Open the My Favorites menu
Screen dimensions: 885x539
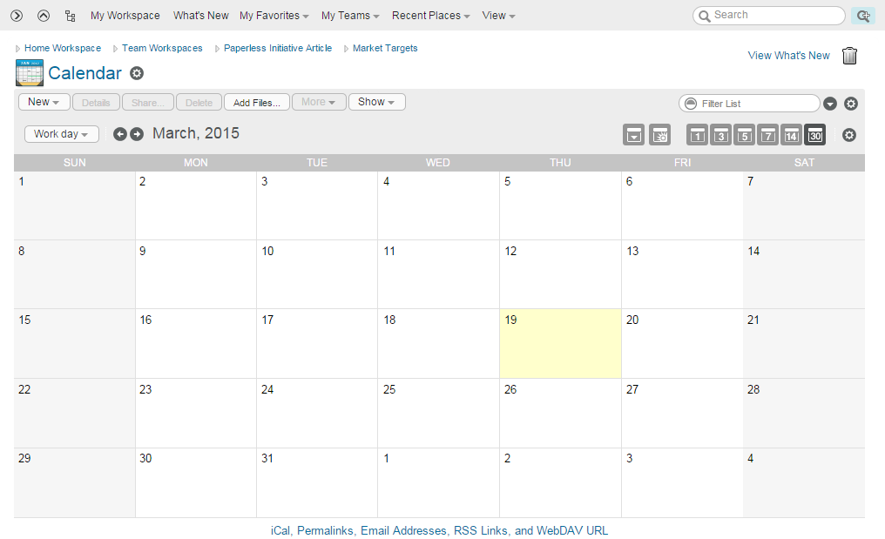(x=274, y=16)
